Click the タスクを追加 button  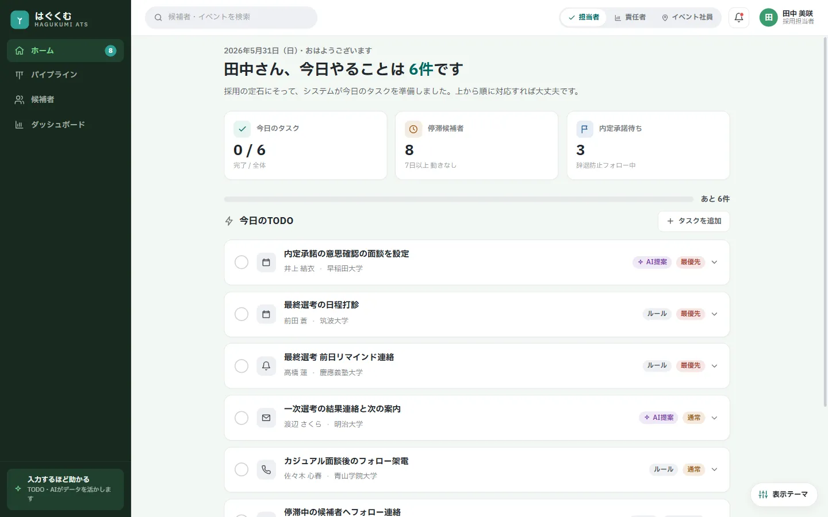693,221
